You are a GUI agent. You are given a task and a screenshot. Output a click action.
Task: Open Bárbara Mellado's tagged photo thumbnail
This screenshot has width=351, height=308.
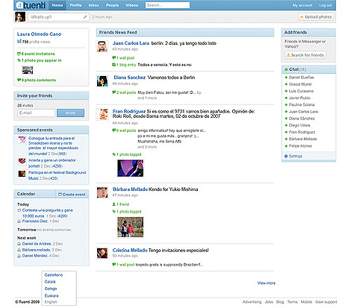tap(131, 227)
